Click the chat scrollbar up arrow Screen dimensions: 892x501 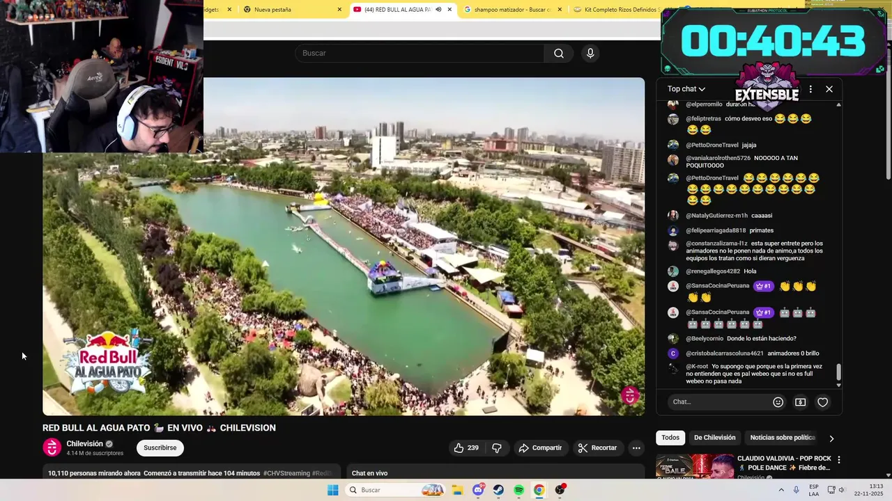(x=838, y=104)
